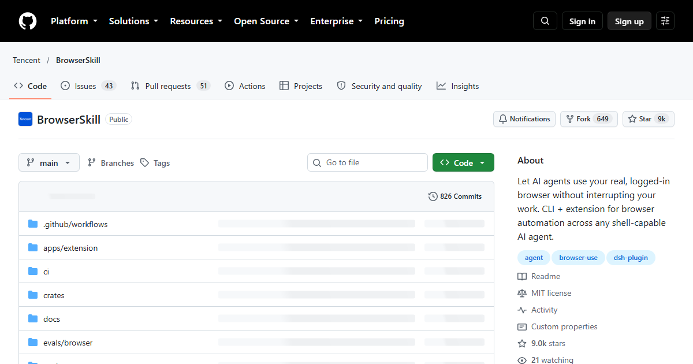Click the evals/browser folder icon
693x364 pixels.
click(33, 343)
